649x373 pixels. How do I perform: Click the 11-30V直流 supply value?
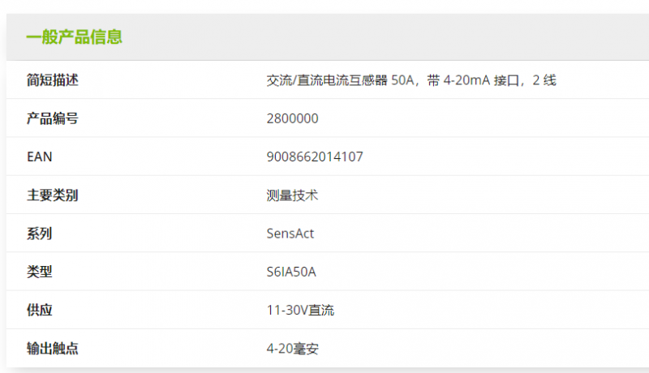(x=300, y=310)
